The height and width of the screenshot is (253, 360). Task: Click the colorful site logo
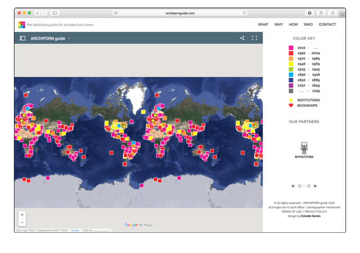pos(22,25)
